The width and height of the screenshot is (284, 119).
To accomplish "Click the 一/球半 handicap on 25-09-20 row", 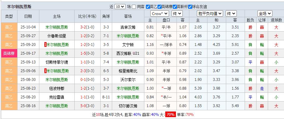I will (x=166, y=45).
